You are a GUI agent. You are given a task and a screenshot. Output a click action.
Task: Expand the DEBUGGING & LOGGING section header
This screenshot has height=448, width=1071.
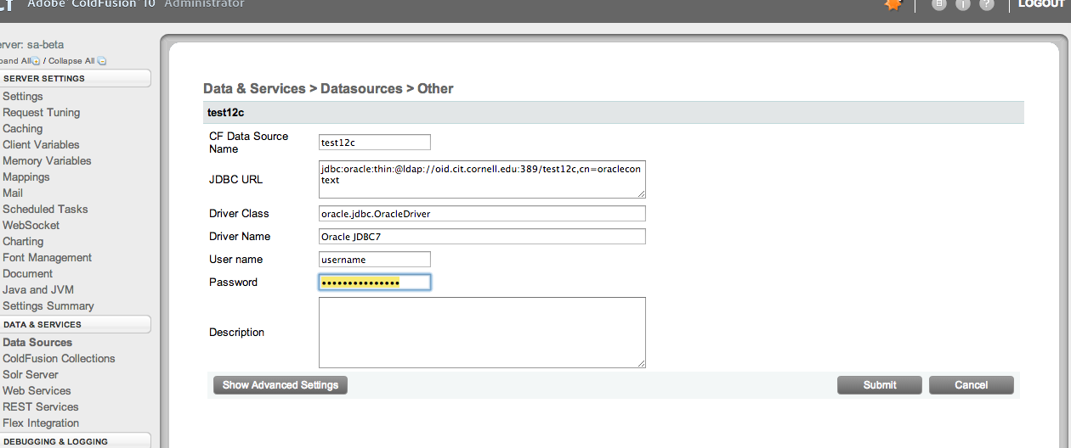[x=75, y=441]
